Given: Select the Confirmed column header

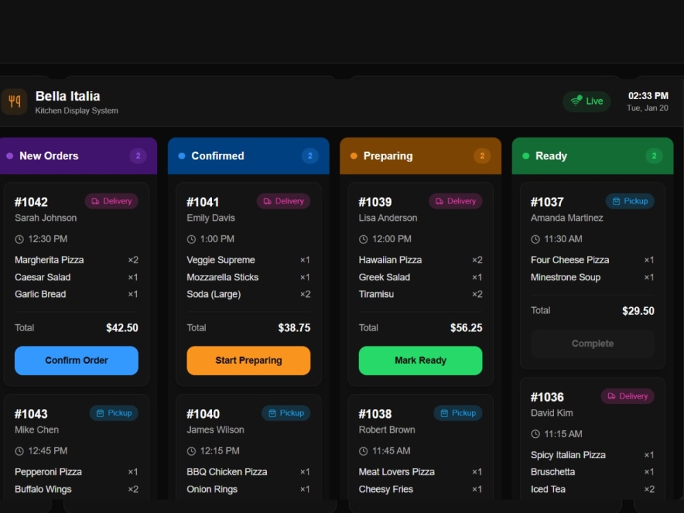Looking at the screenshot, I should coord(249,156).
